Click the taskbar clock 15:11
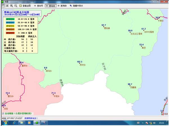Screen dimensions: 169x126 coord(161,123)
